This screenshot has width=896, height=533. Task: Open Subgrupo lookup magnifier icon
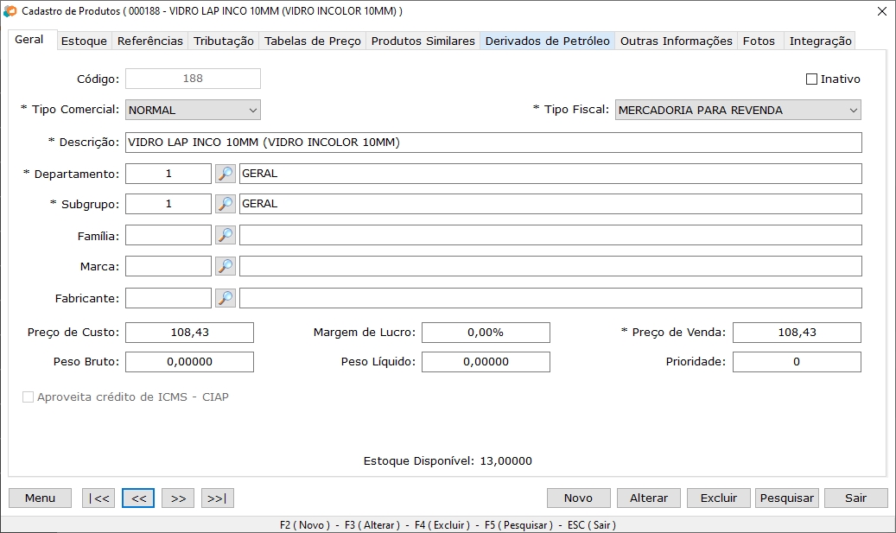click(225, 204)
